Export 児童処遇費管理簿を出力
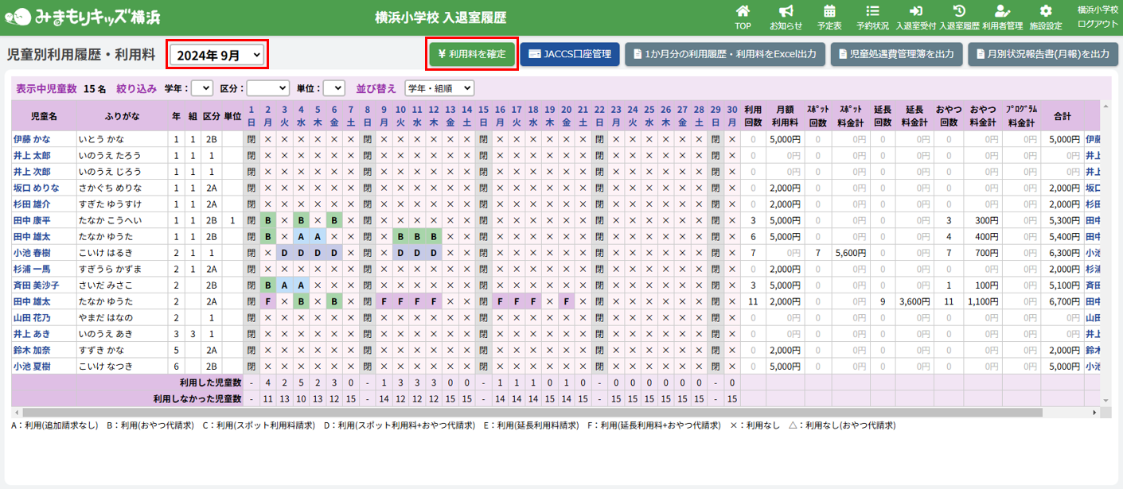The height and width of the screenshot is (489, 1123). (x=895, y=54)
